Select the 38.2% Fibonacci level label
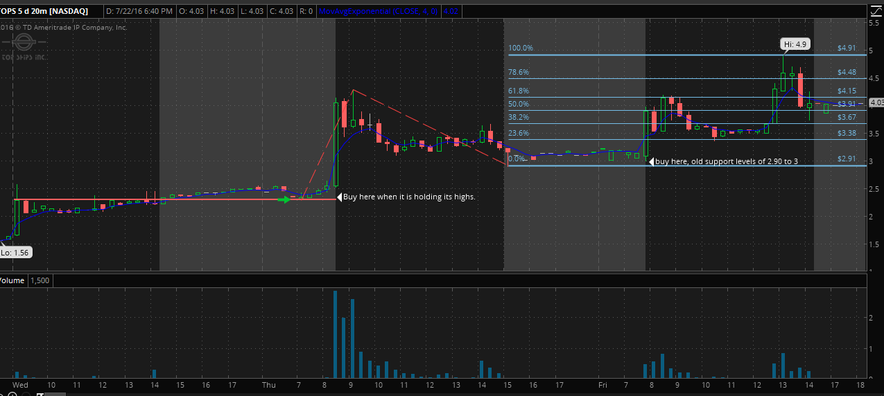This screenshot has height=396, width=884. point(519,117)
